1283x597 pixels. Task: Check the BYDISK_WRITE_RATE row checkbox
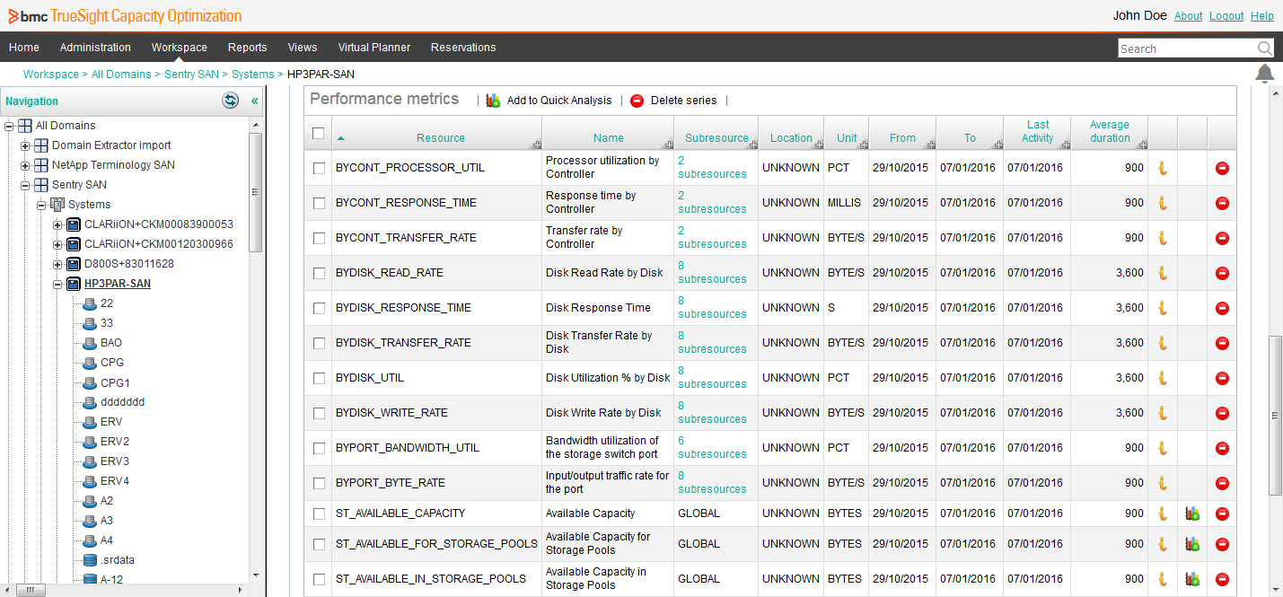point(319,413)
